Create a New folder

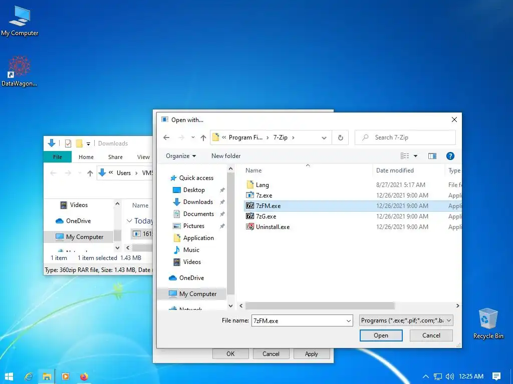226,156
